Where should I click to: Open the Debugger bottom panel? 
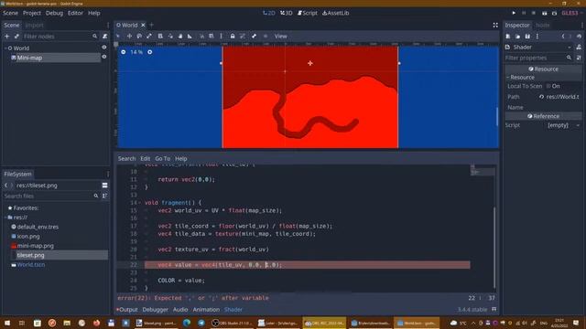(x=155, y=310)
